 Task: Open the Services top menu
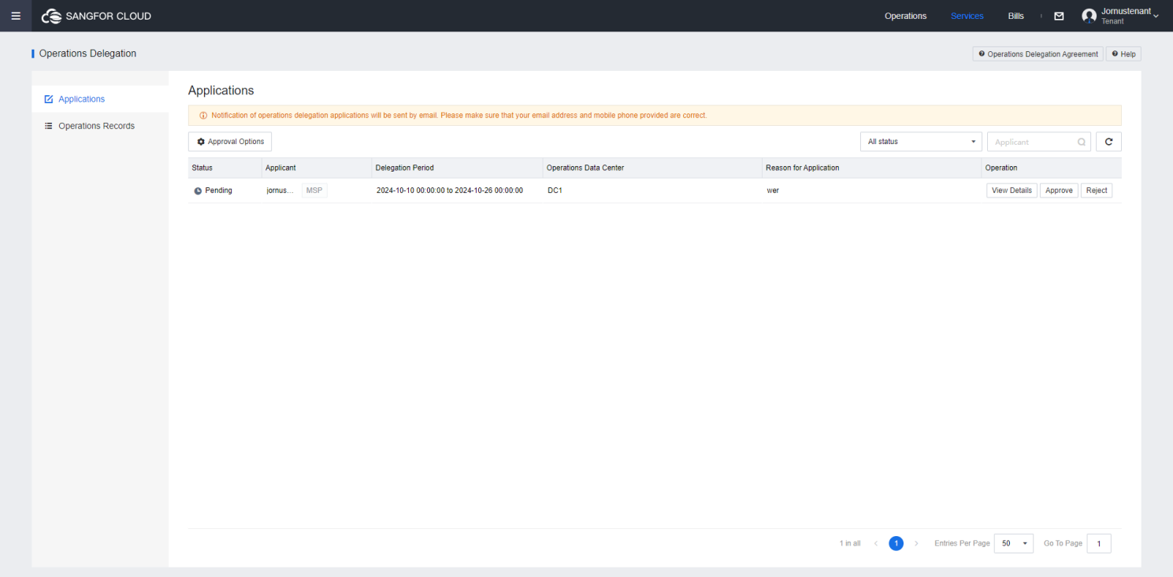coord(967,16)
